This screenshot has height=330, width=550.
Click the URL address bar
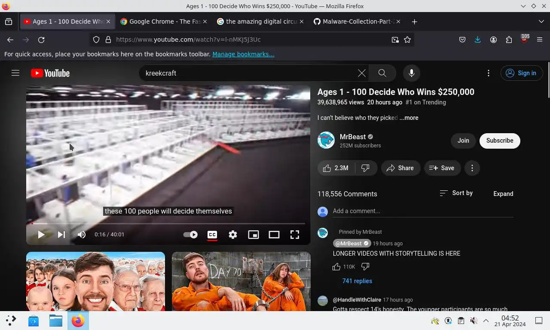click(251, 40)
